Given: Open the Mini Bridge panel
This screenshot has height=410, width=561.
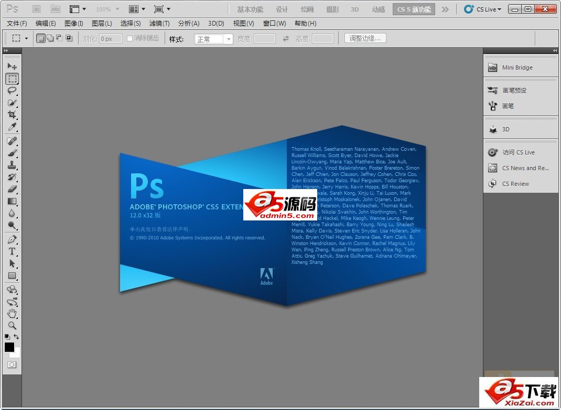Looking at the screenshot, I should coord(516,68).
